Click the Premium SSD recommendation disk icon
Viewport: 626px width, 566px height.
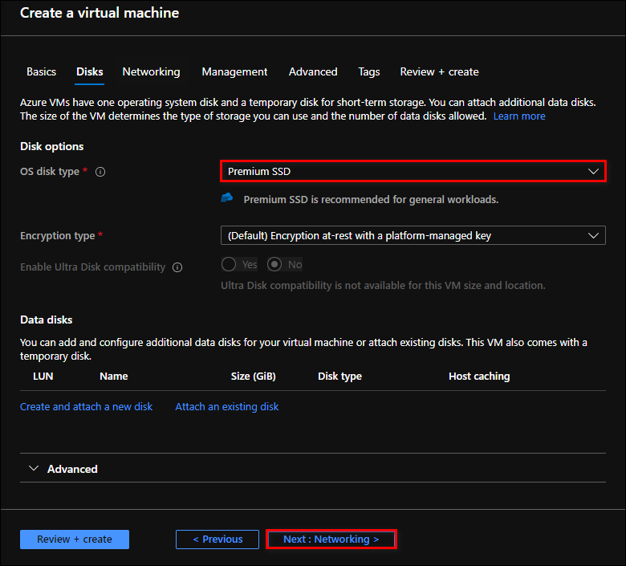[227, 198]
